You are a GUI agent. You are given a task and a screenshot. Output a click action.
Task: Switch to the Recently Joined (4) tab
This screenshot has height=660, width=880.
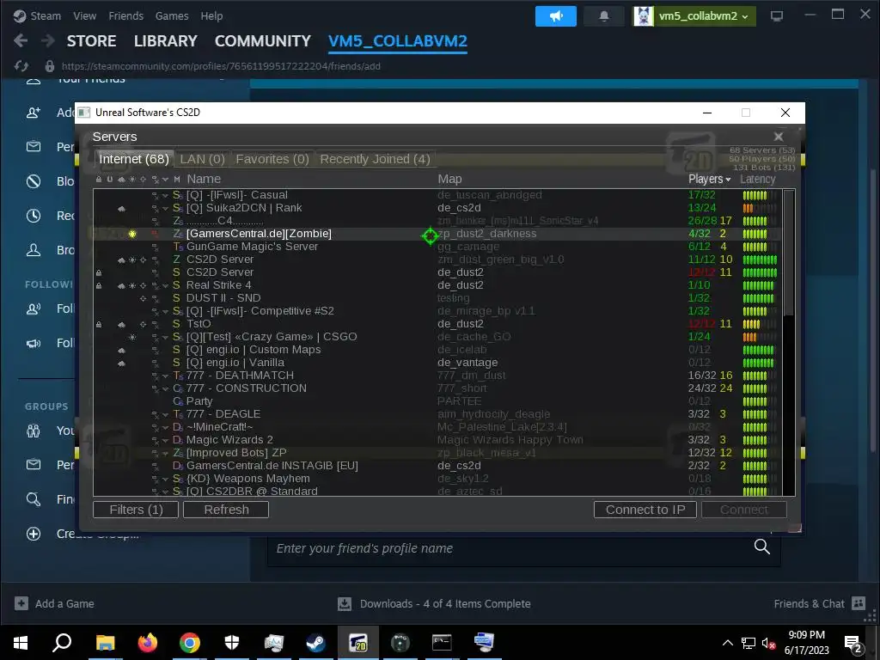(375, 159)
